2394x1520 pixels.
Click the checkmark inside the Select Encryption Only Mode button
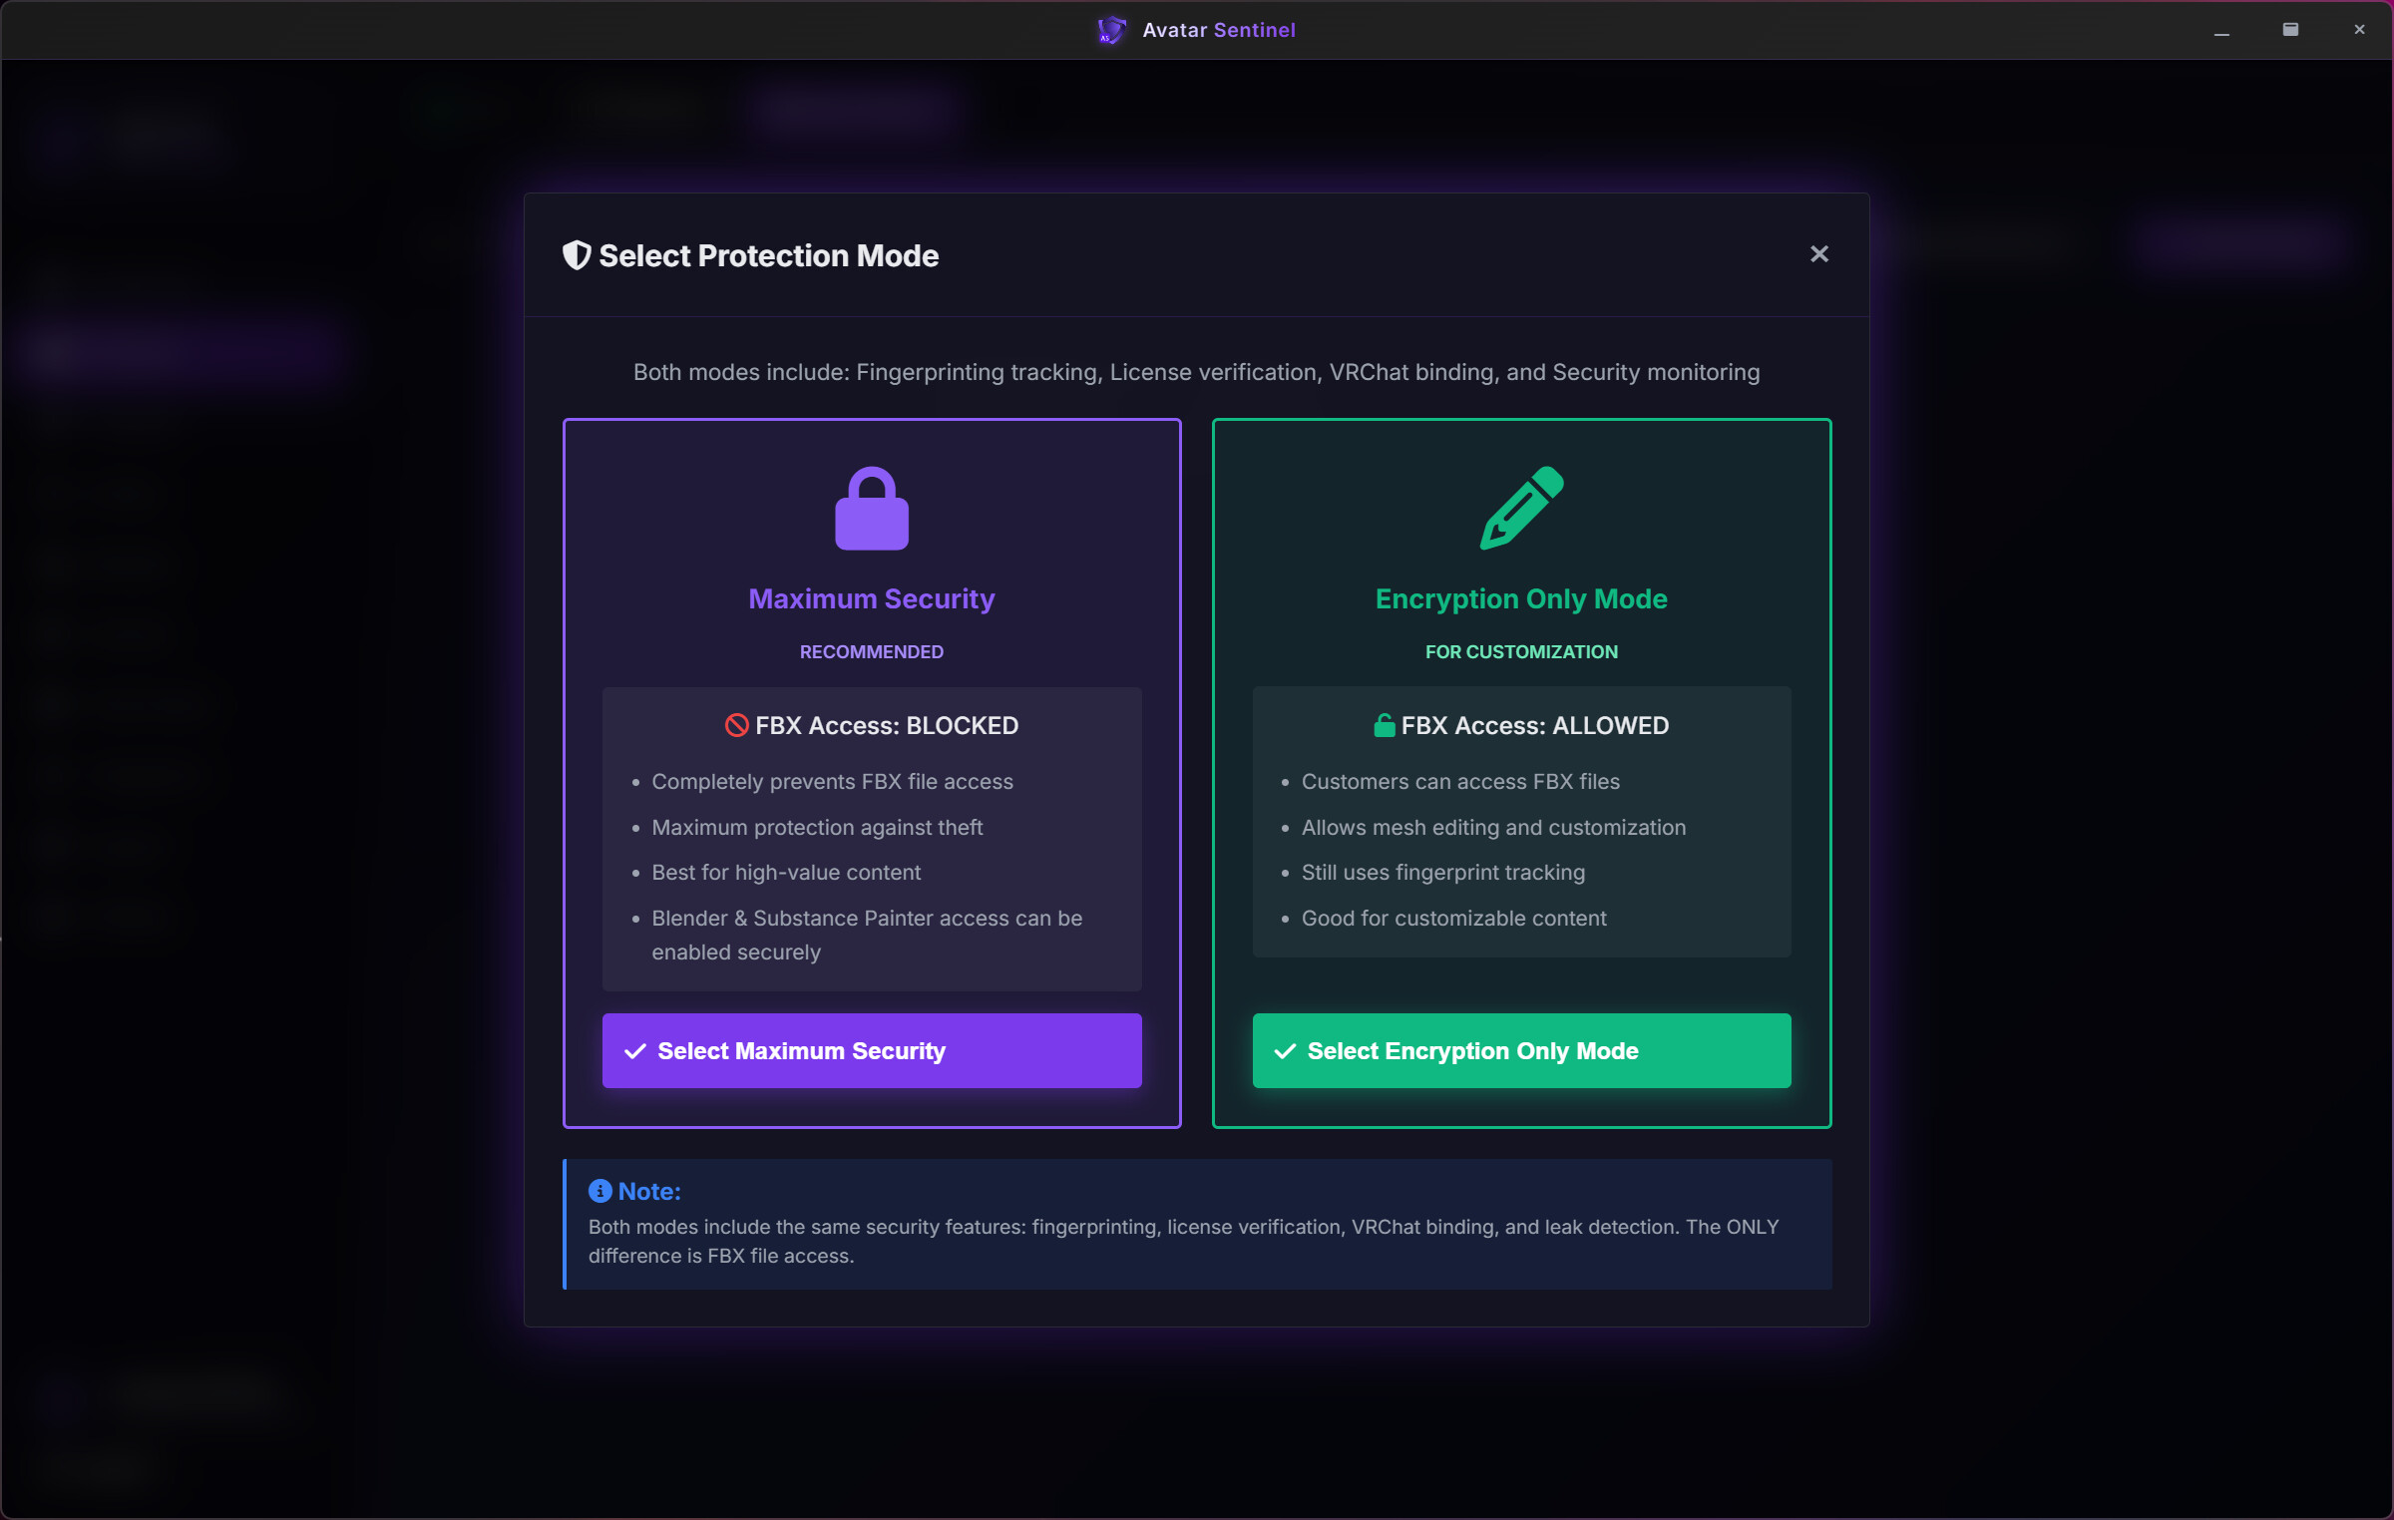click(1285, 1050)
